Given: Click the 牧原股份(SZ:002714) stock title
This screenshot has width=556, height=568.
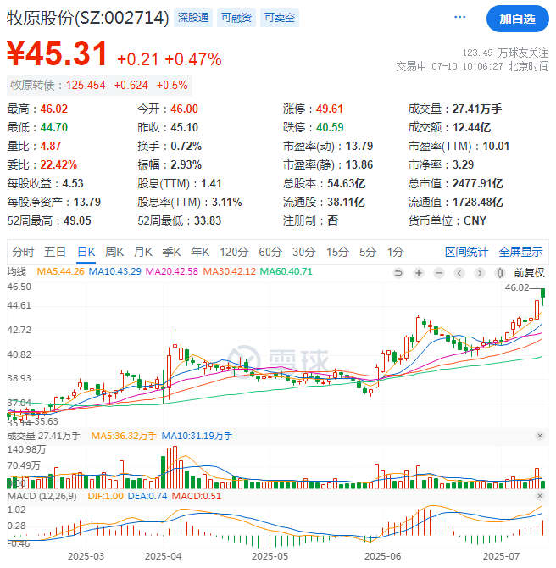Looking at the screenshot, I should [x=88, y=18].
